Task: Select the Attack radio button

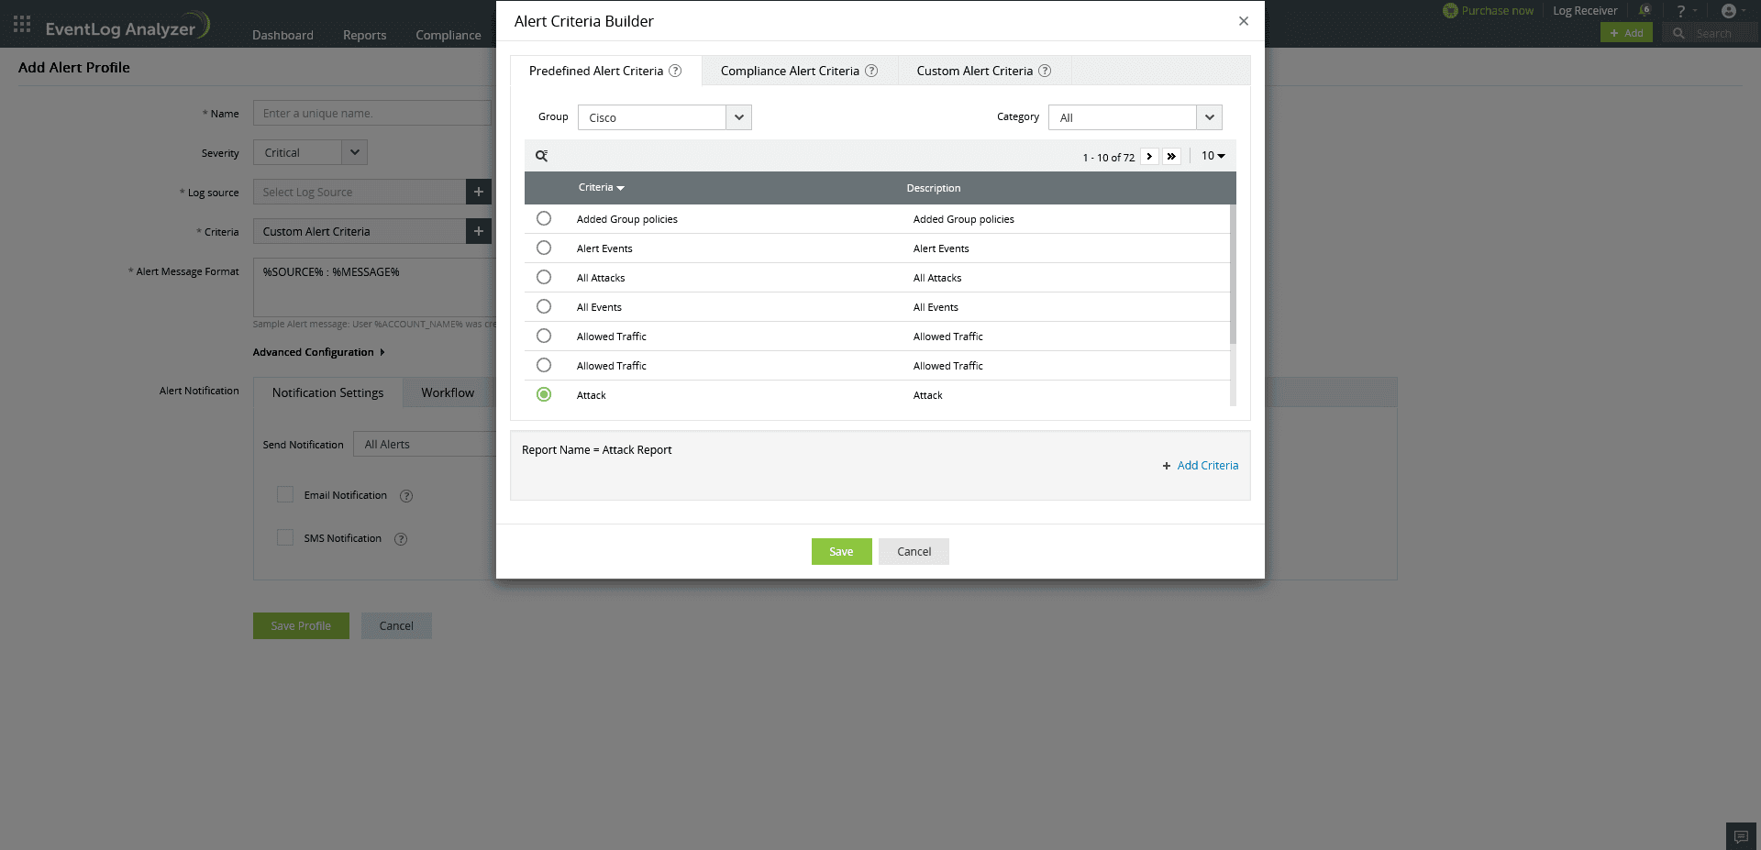Action: [x=544, y=394]
